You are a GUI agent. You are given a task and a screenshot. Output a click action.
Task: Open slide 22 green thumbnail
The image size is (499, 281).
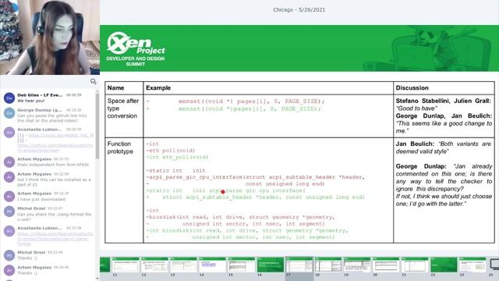(x=444, y=265)
